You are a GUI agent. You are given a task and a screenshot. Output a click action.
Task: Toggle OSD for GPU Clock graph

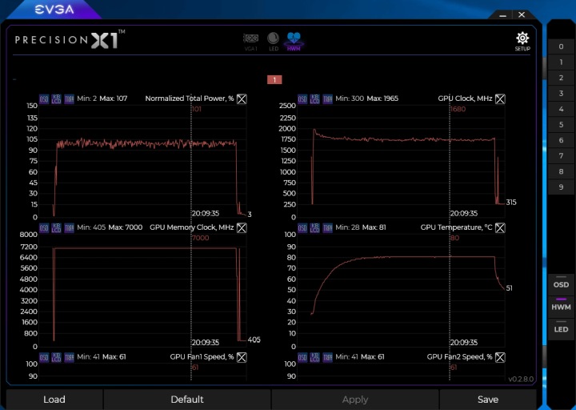pyautogui.click(x=302, y=99)
